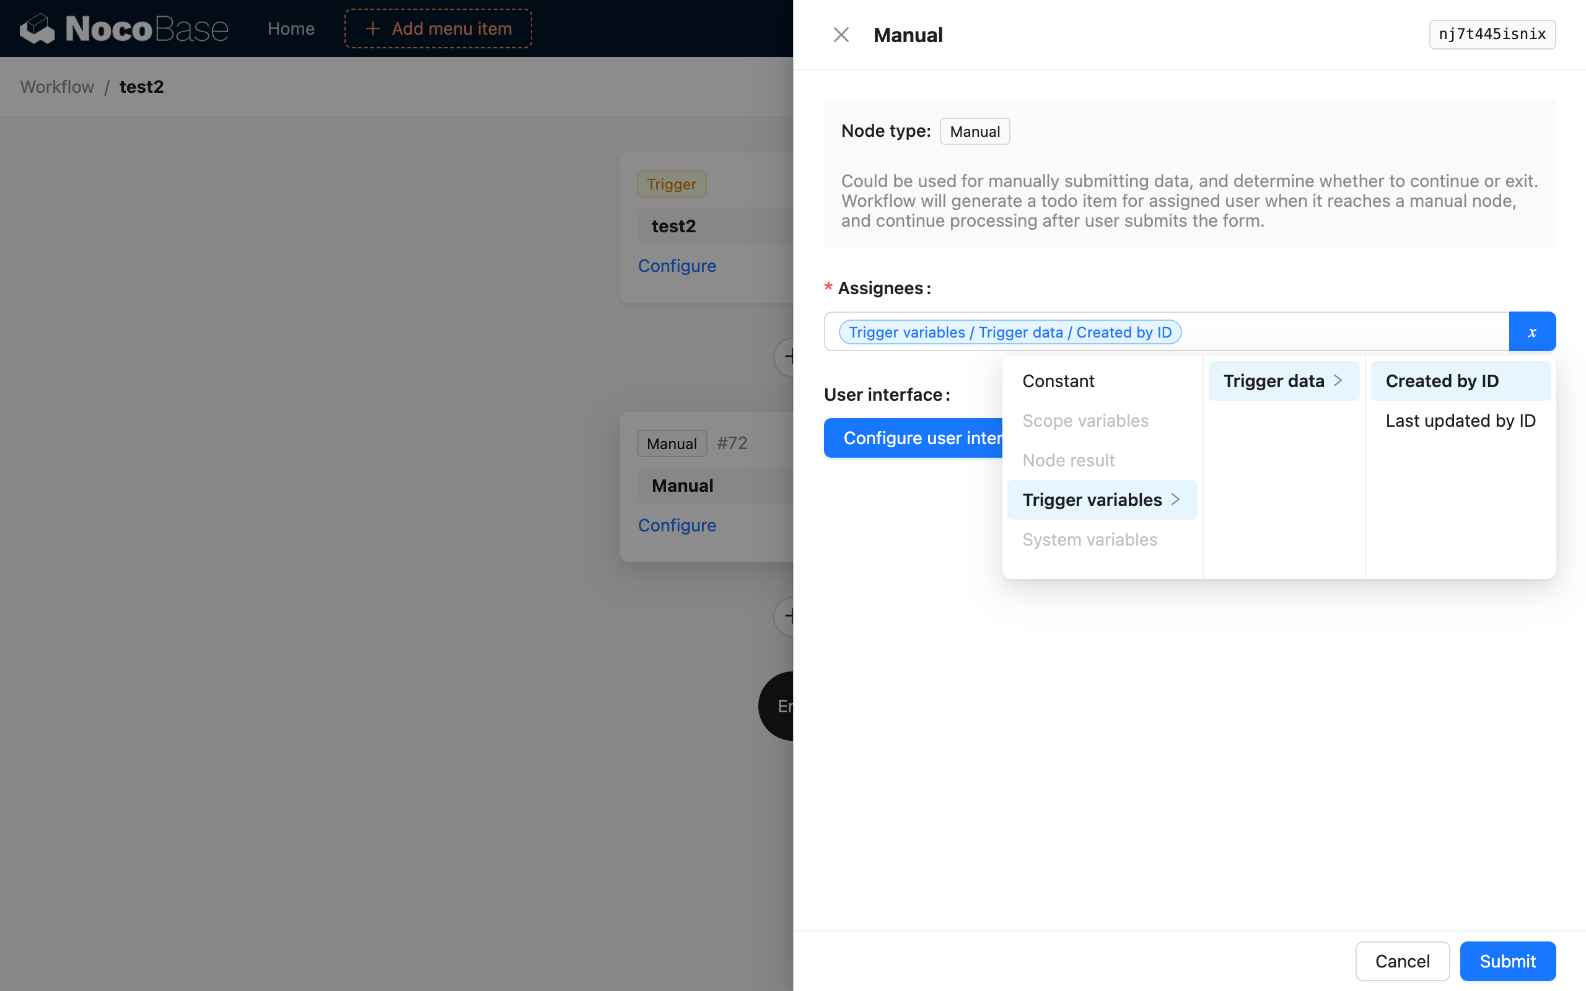Click Configure on the test2 trigger node

[677, 266]
